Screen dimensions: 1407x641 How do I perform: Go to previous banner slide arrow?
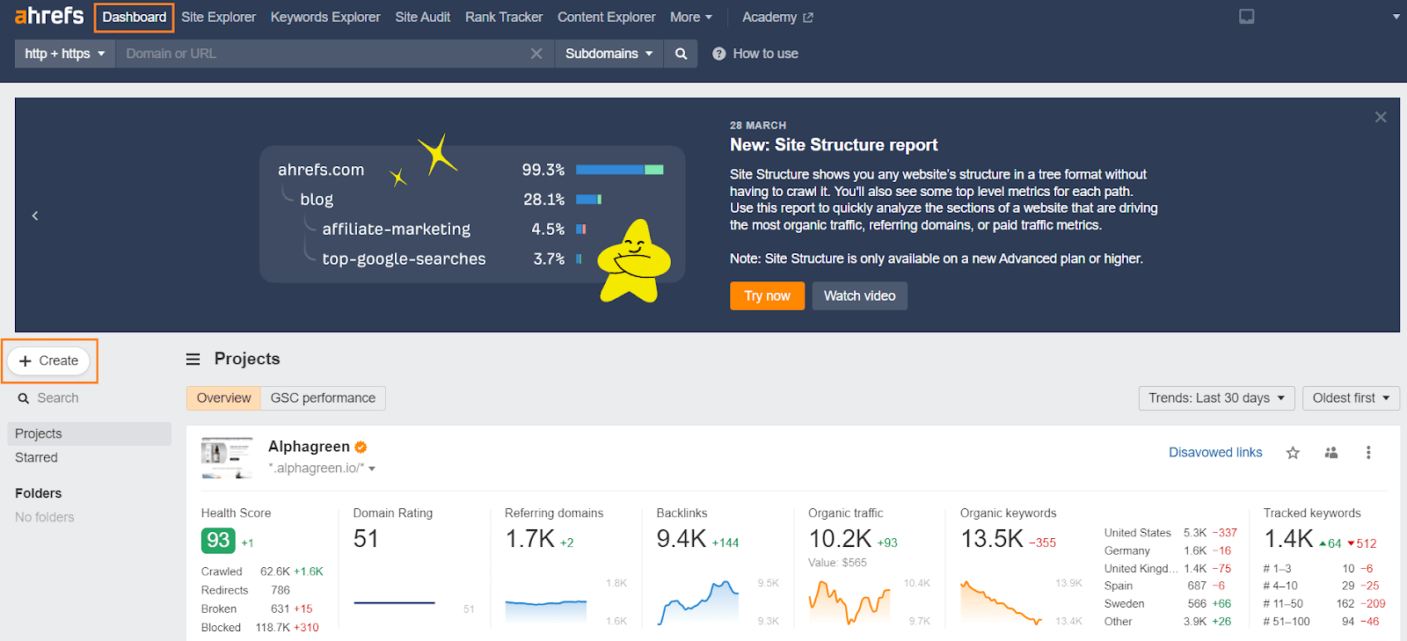pos(35,215)
